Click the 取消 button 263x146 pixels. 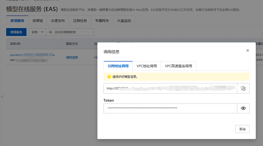242,129
